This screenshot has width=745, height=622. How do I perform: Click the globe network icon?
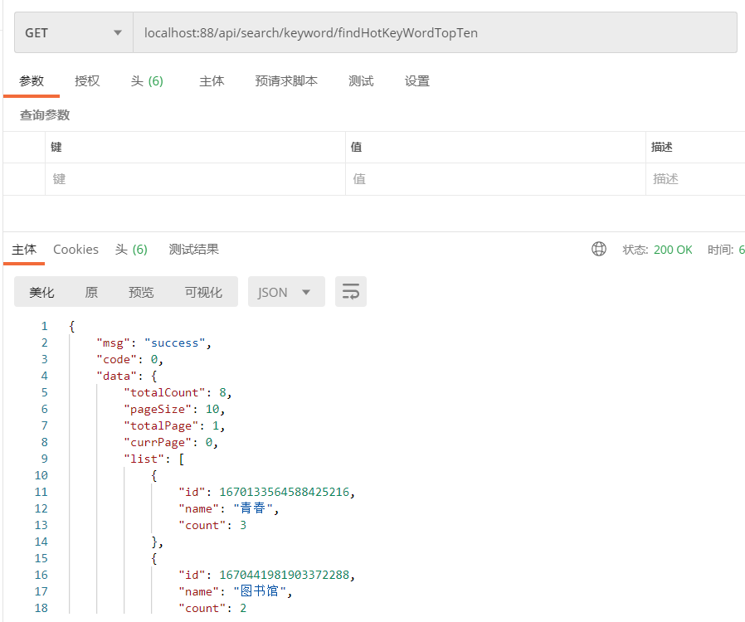(599, 250)
